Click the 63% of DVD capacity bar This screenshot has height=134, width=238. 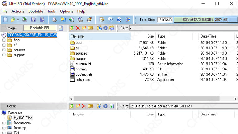206,20
